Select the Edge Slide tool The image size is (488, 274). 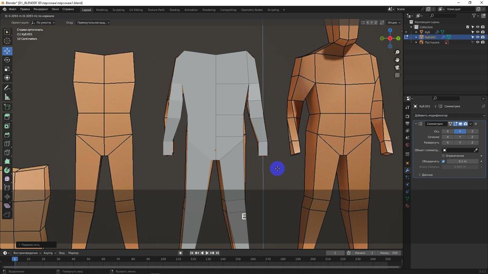click(x=7, y=188)
